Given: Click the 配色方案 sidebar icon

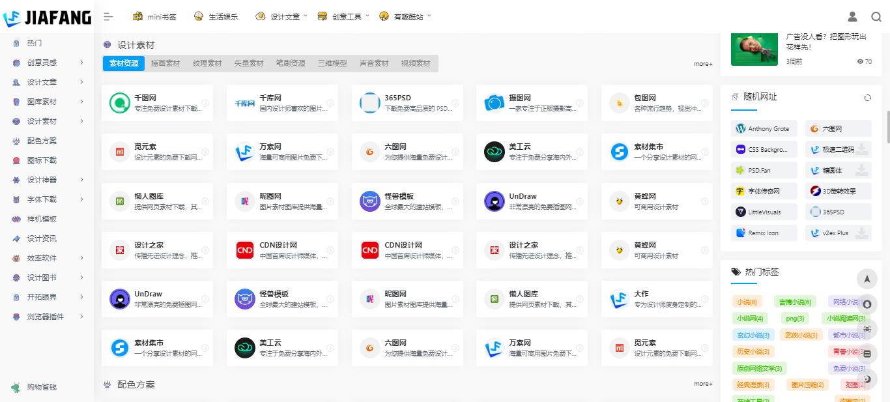Looking at the screenshot, I should coord(16,141).
